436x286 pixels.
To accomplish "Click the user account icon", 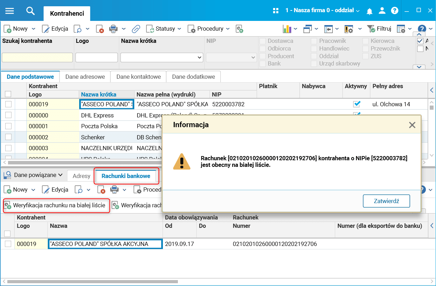I will point(382,10).
